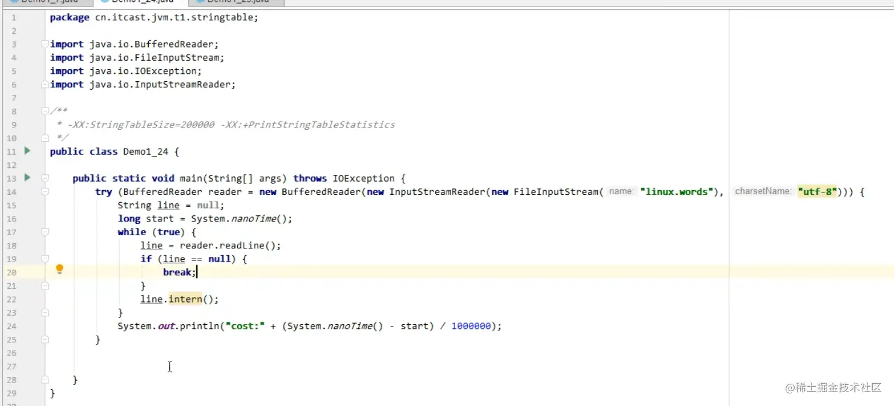
Task: Collapse the if (line == null) block
Action: 45,259
